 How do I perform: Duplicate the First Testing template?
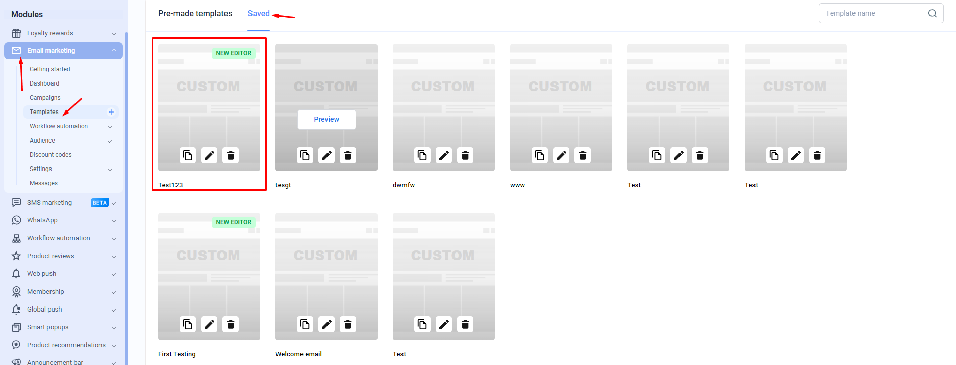(188, 324)
